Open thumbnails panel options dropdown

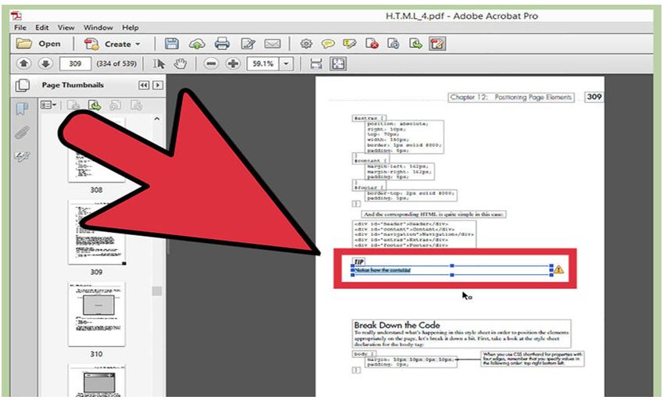[49, 105]
